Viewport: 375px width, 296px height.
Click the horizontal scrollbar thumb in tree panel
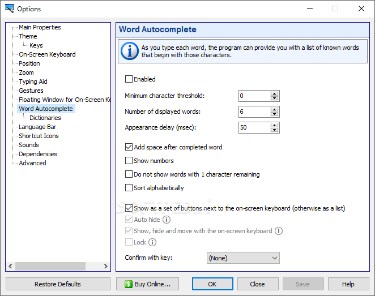(50, 266)
